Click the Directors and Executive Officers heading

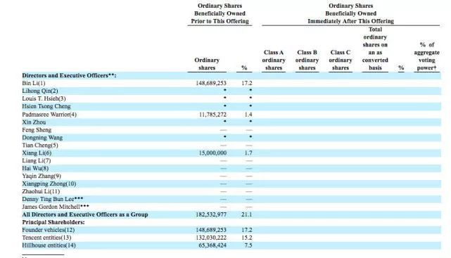(69, 75)
